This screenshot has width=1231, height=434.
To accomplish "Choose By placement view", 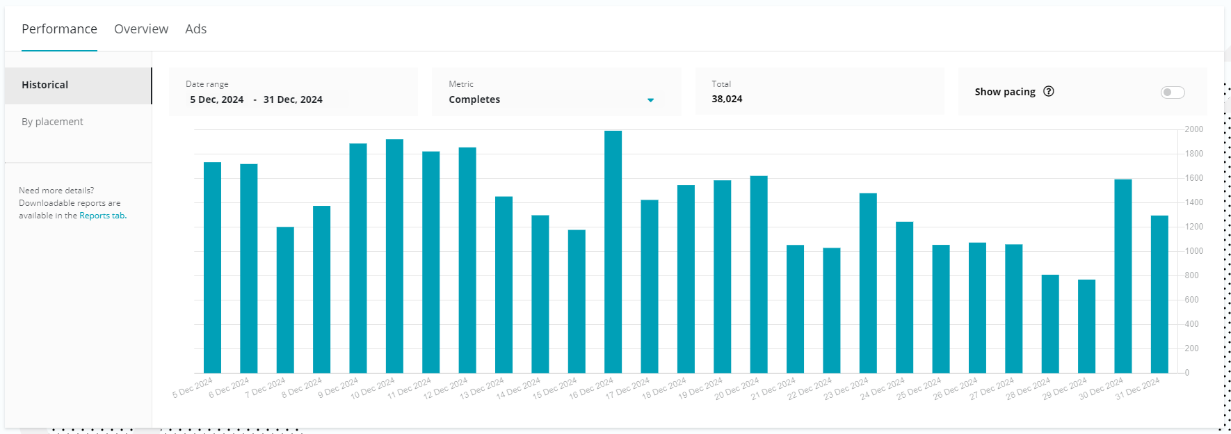I will (52, 122).
